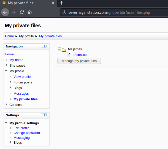Click the Manage my private files button
Viewport: 168px width, 149px height.
tap(79, 61)
